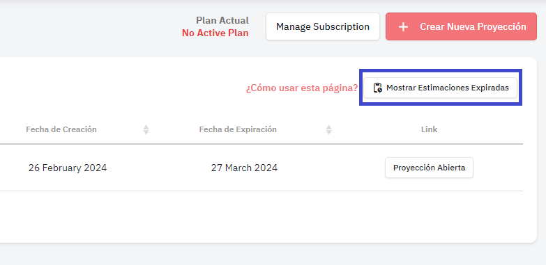Click the Link column header
This screenshot has width=546, height=265.
point(429,129)
